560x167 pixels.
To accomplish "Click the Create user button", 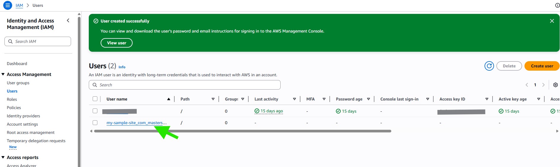I will (x=542, y=66).
